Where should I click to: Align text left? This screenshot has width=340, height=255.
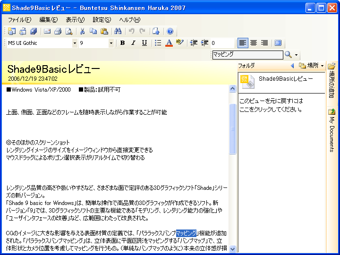pyautogui.click(x=243, y=43)
